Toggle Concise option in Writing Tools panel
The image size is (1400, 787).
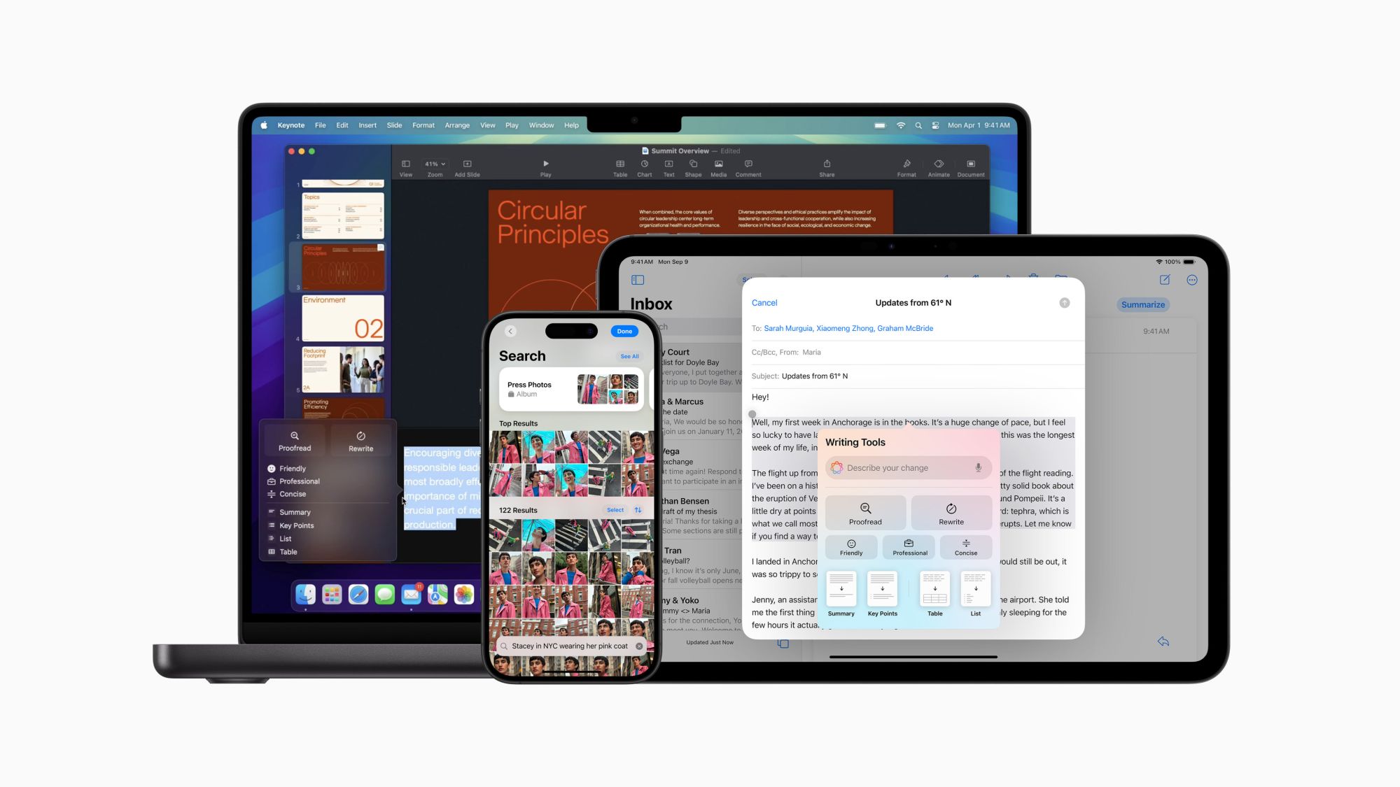965,547
